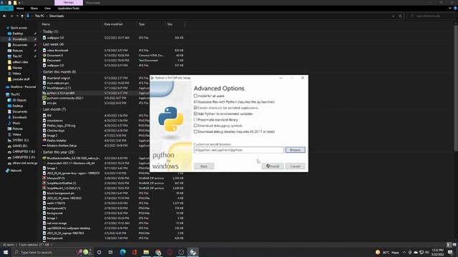Collapse the 'Today (1)' group
Image resolution: width=458 pixels, height=257 pixels.
coord(42,31)
